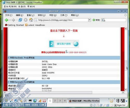Open the red lifesaver help icon

point(44,101)
